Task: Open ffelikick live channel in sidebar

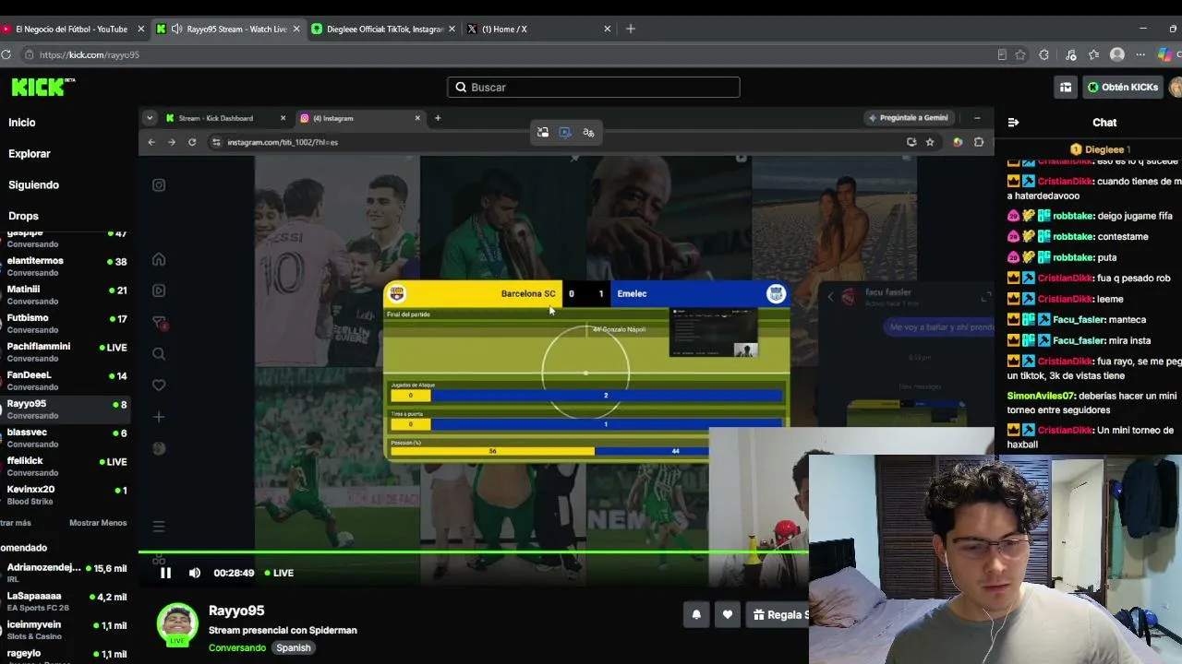Action: point(65,467)
